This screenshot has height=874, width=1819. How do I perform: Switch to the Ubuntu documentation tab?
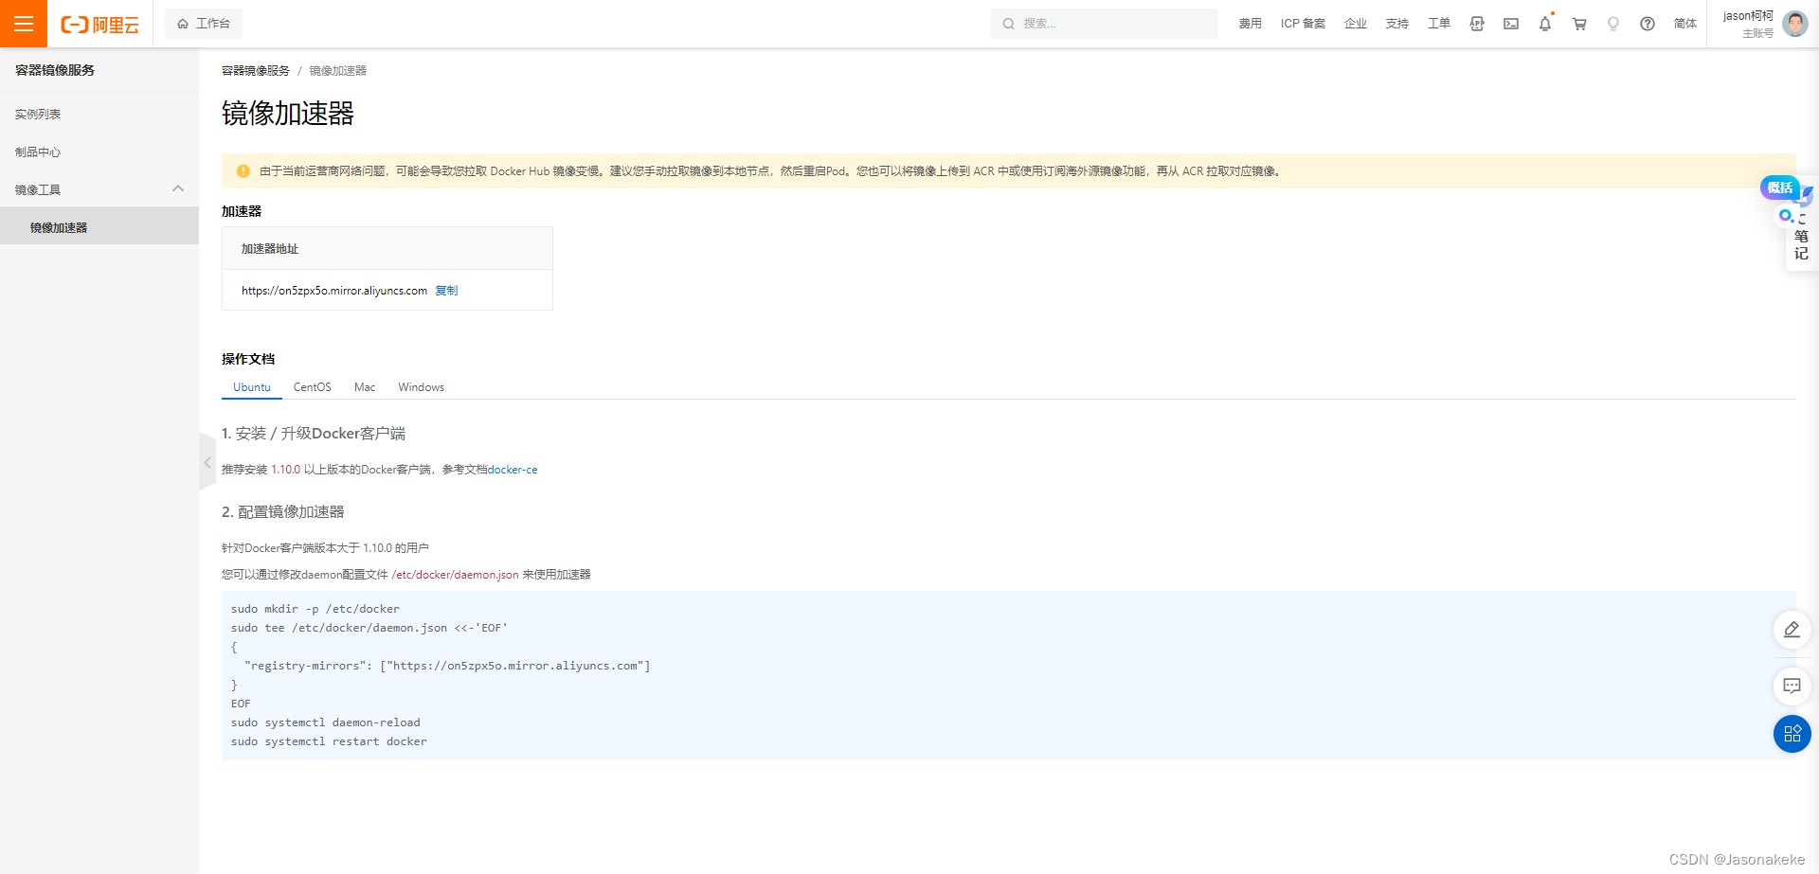[x=252, y=387]
